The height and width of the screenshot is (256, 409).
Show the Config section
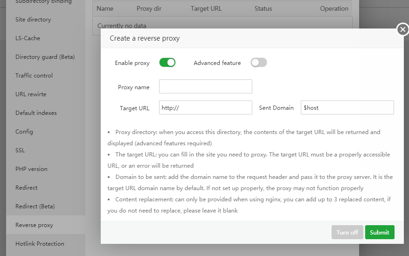click(x=24, y=132)
